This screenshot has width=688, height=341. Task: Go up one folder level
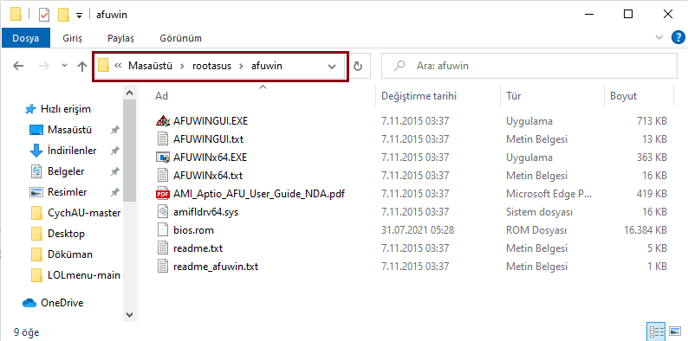click(x=82, y=66)
